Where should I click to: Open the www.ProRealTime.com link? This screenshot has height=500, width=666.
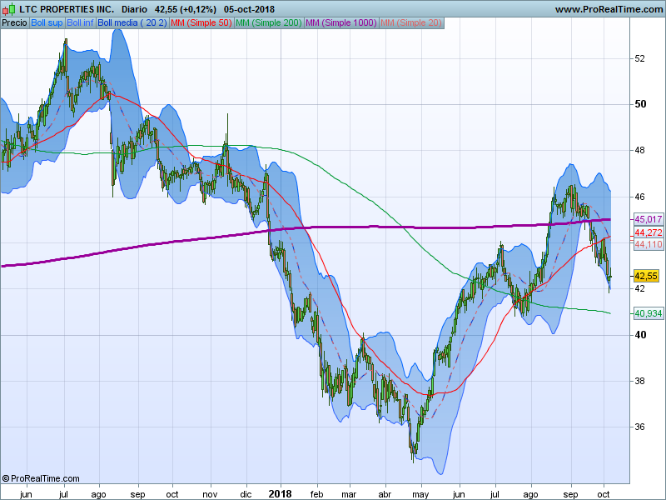click(x=609, y=9)
